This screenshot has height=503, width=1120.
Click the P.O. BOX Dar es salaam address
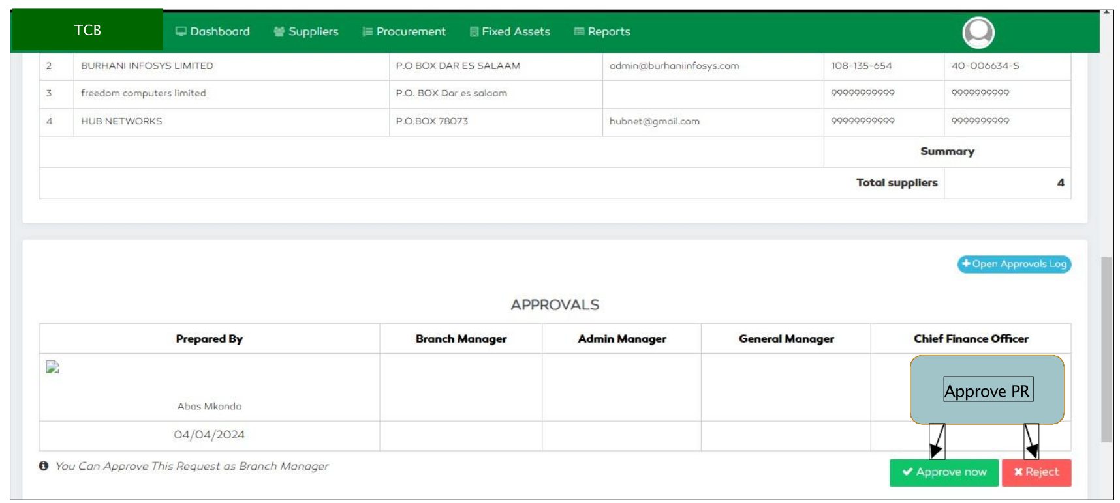click(452, 93)
